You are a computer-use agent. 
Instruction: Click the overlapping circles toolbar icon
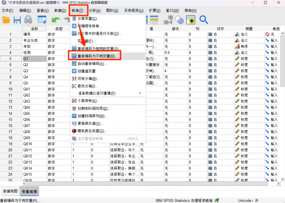[179, 20]
